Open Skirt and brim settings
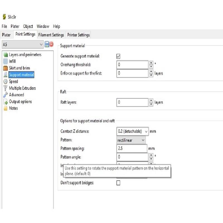Screen dimensions: 223x223 coord(20,68)
